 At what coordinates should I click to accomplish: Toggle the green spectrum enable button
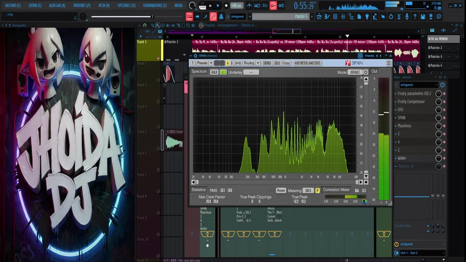click(223, 72)
